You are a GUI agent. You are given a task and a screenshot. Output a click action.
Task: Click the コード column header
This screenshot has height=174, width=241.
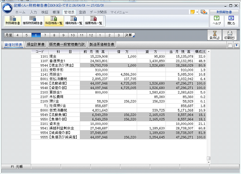[x=40, y=52]
